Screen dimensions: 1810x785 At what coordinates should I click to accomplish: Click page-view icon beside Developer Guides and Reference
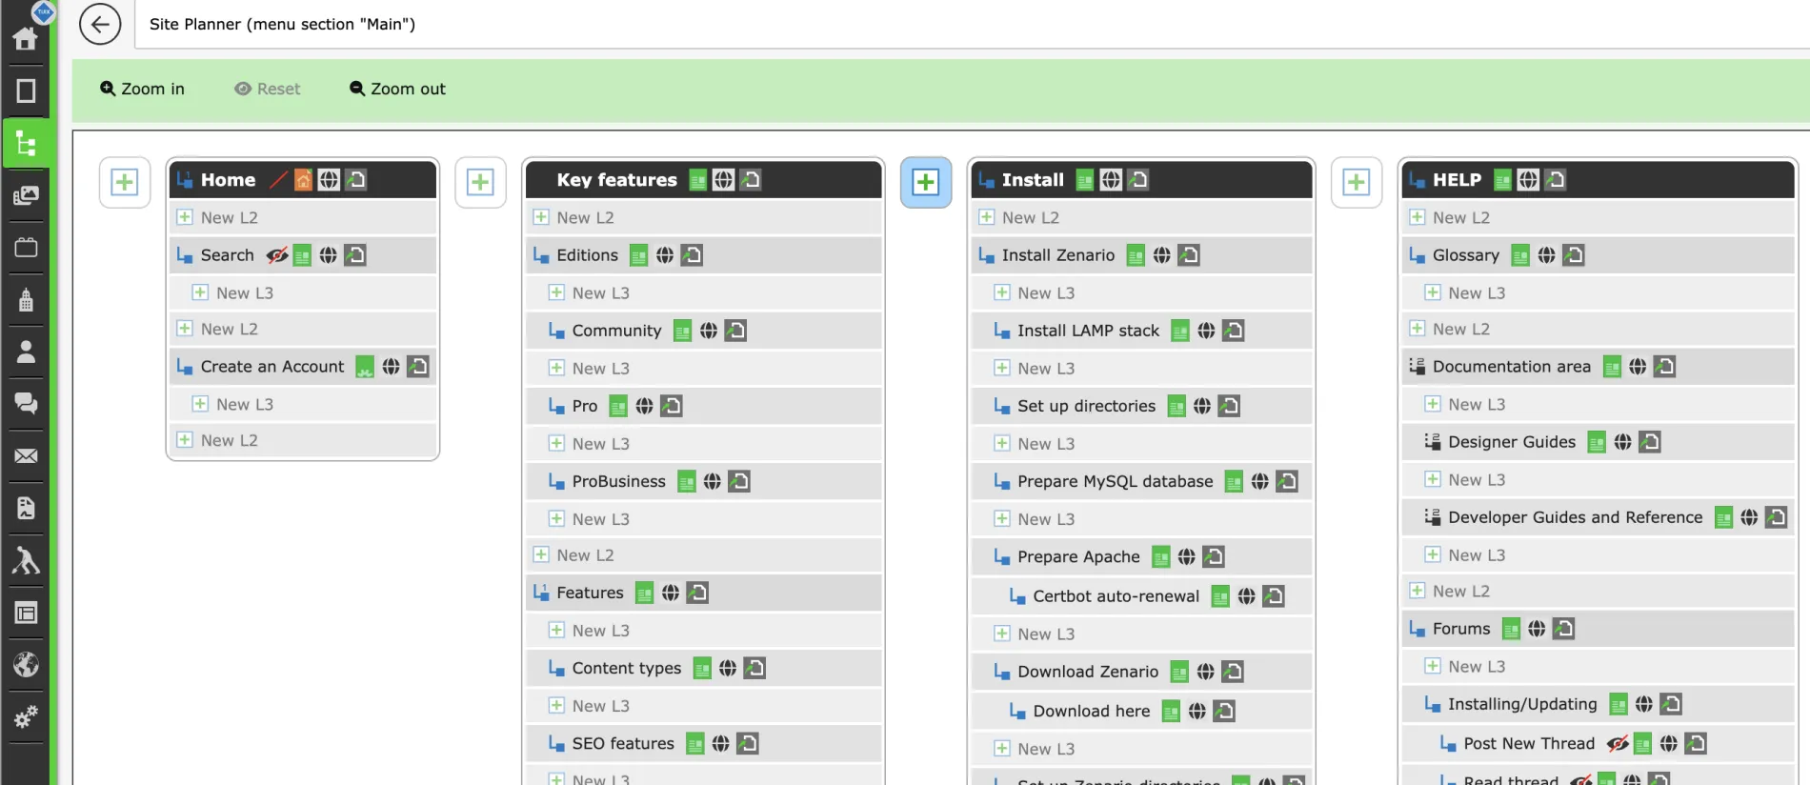pyautogui.click(x=1776, y=517)
